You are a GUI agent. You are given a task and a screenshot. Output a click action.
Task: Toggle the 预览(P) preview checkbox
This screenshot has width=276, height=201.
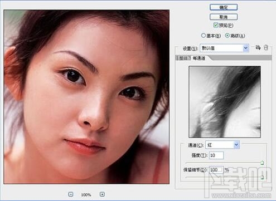(216, 25)
